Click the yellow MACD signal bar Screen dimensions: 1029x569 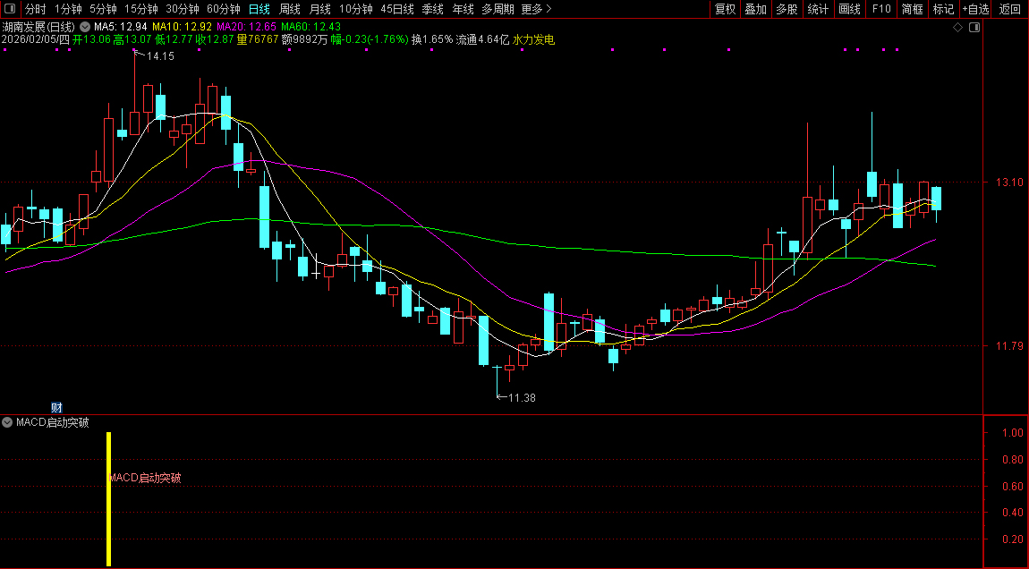(108, 498)
